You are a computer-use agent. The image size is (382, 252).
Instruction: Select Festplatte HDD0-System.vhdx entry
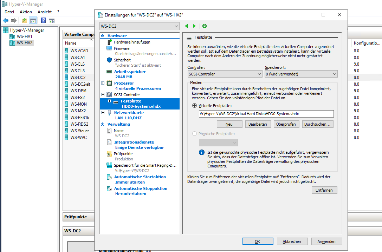[x=140, y=104]
